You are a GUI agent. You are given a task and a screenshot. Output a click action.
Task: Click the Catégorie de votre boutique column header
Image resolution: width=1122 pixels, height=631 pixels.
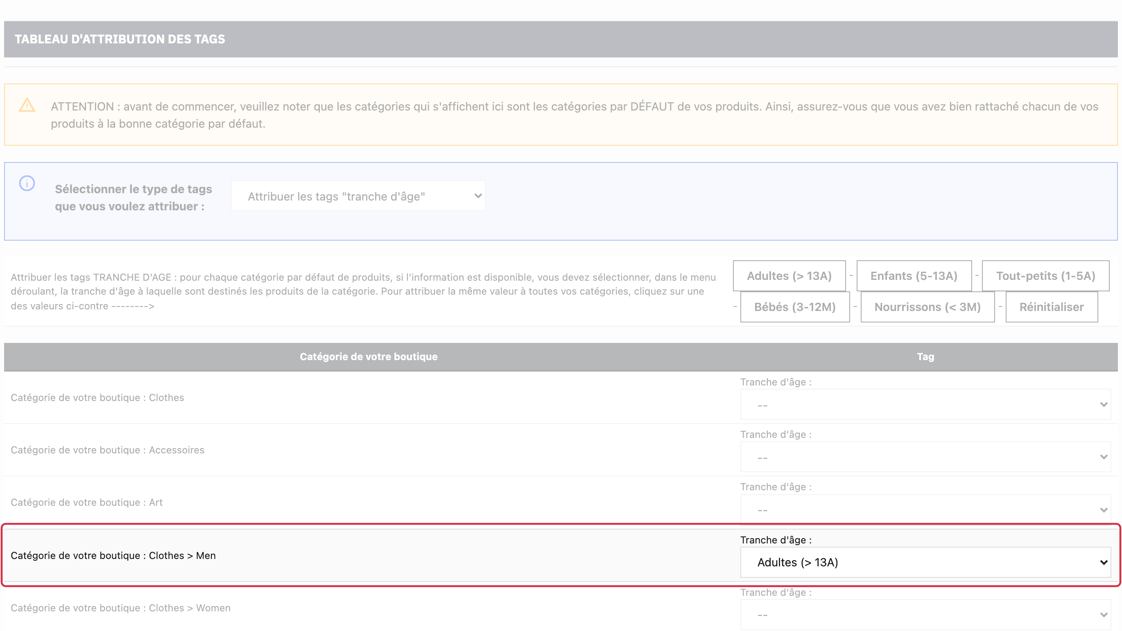tap(369, 357)
